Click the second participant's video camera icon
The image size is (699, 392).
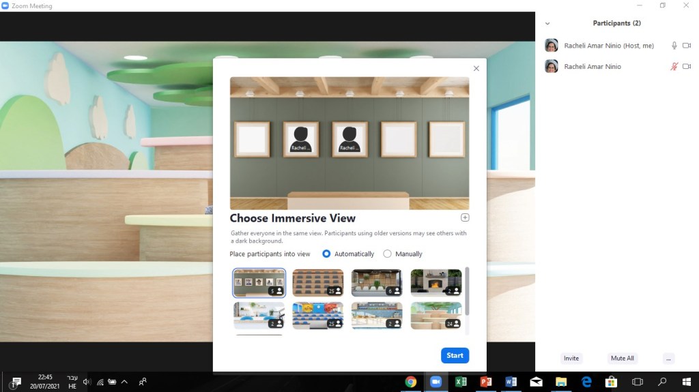pyautogui.click(x=687, y=67)
